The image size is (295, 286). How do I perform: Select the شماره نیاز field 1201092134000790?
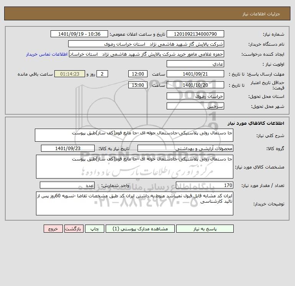point(195,34)
